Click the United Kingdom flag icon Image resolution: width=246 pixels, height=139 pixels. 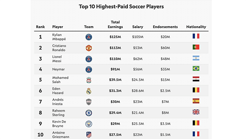point(196,112)
